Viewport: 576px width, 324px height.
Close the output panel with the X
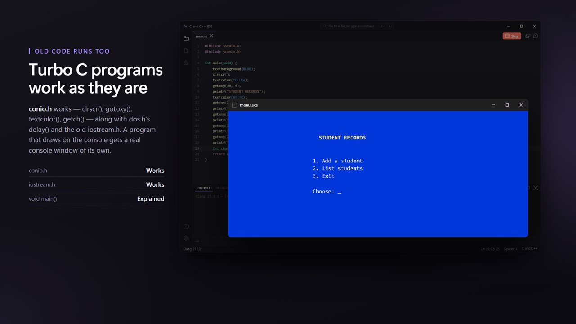pyautogui.click(x=535, y=188)
